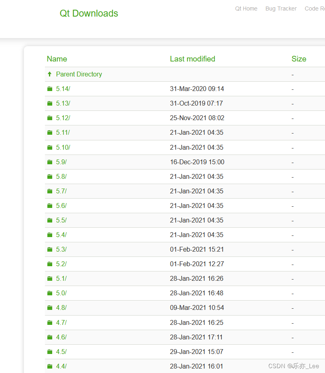Image resolution: width=325 pixels, height=373 pixels.
Task: Click the folder icon beside 5.10/
Action: (50, 148)
